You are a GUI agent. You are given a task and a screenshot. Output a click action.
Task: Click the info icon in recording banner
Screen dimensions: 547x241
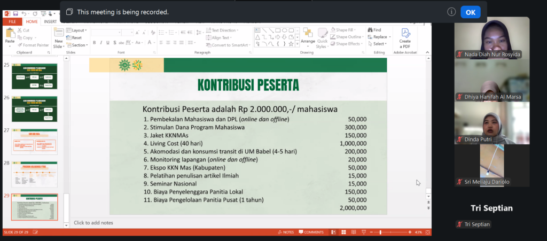click(451, 12)
